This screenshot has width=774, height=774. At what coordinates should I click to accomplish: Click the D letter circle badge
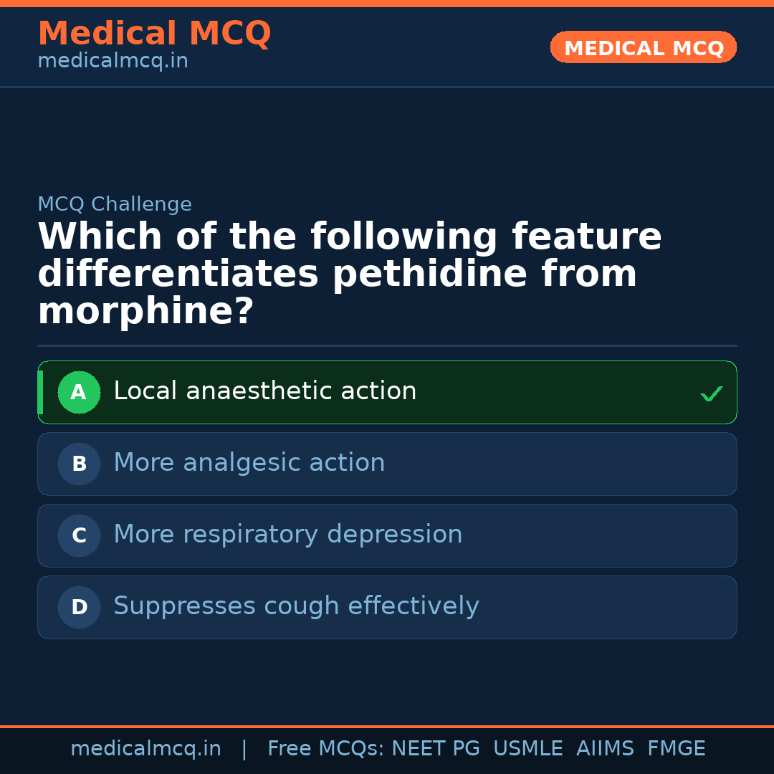click(79, 607)
